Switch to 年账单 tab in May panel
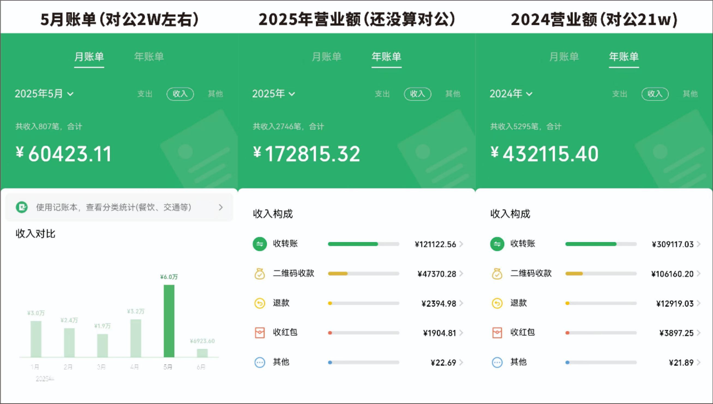This screenshot has width=713, height=404. (x=149, y=57)
